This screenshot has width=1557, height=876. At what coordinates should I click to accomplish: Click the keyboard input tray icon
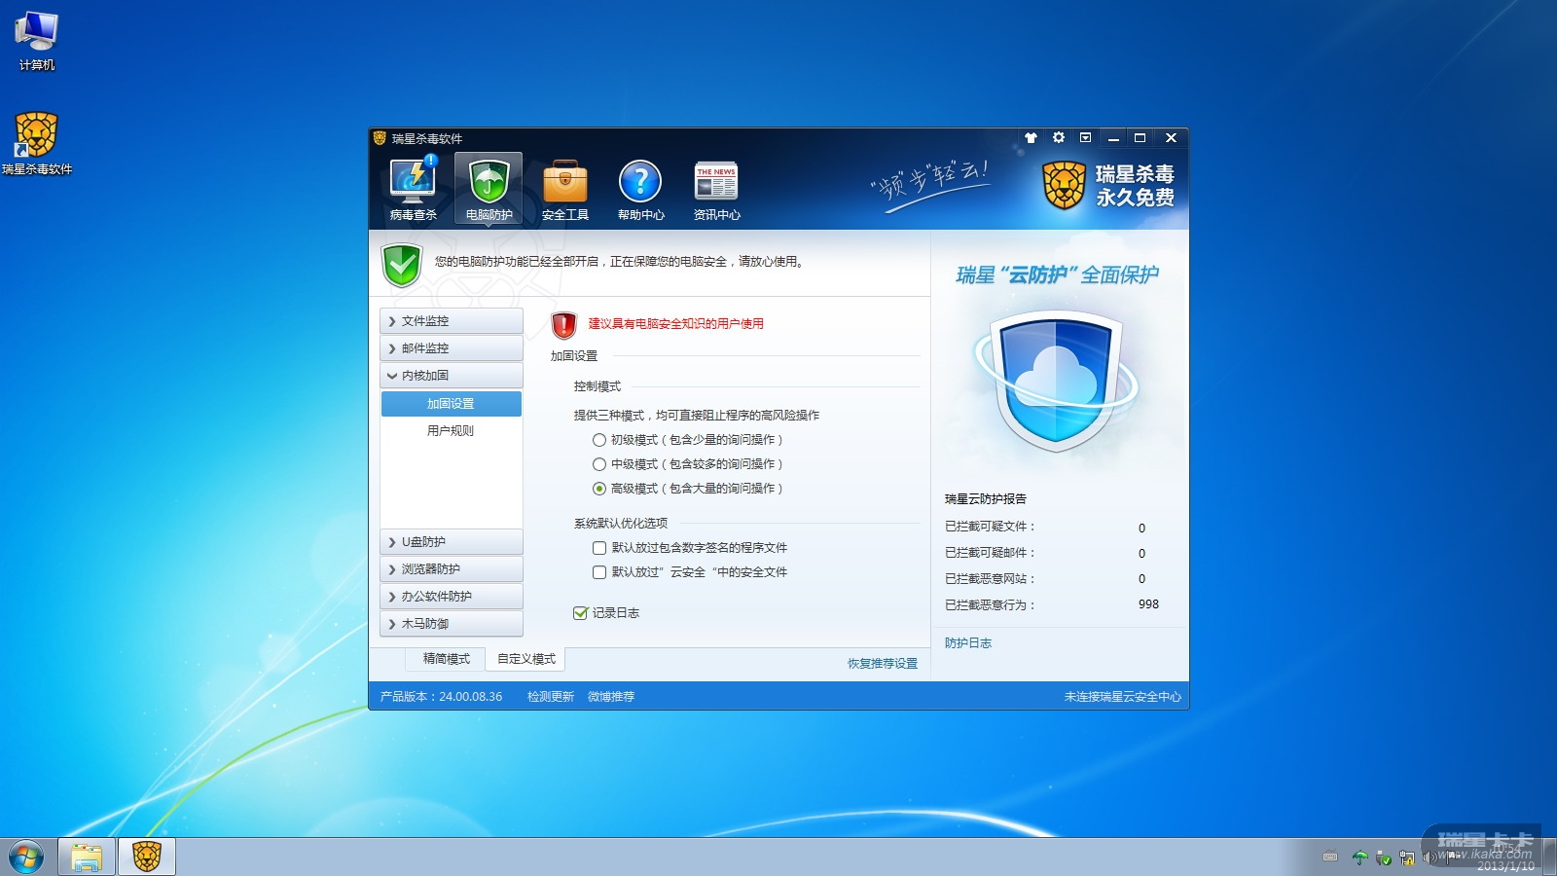point(1330,858)
